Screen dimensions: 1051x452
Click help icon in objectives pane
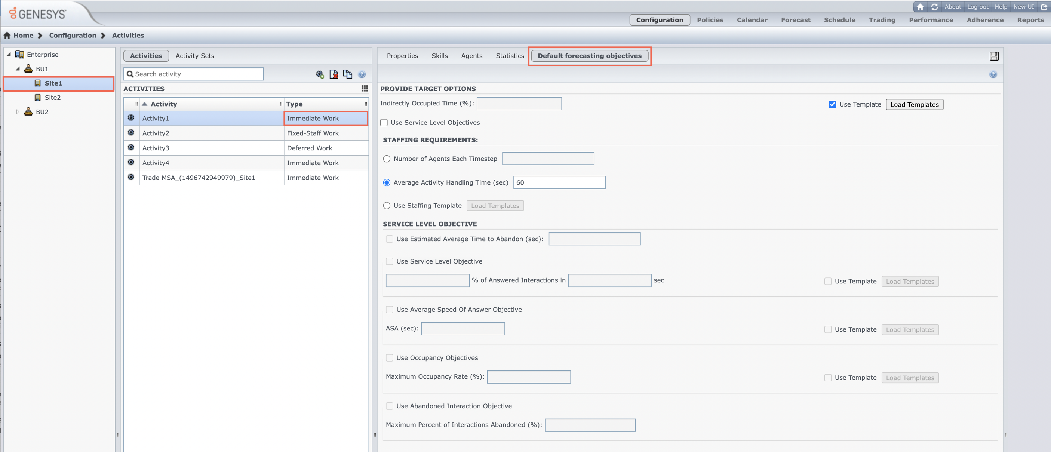point(993,74)
